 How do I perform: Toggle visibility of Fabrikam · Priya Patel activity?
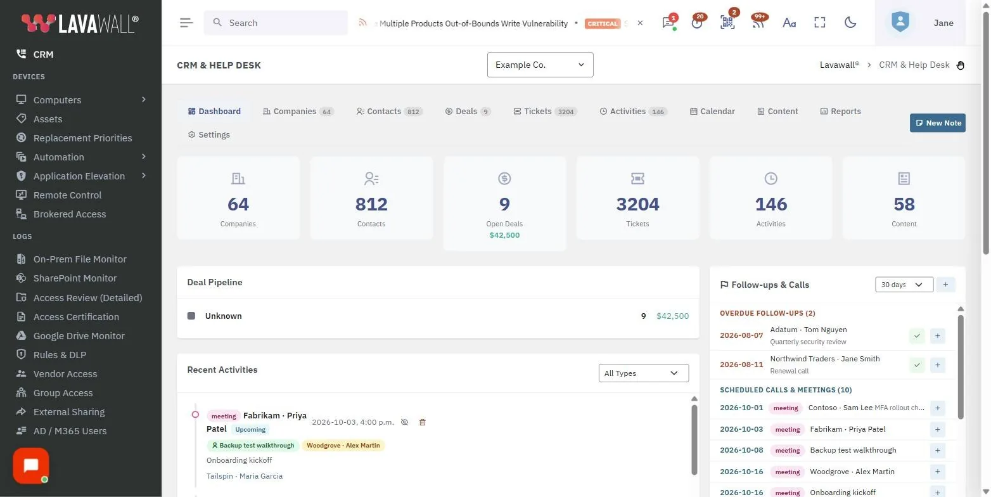point(405,422)
